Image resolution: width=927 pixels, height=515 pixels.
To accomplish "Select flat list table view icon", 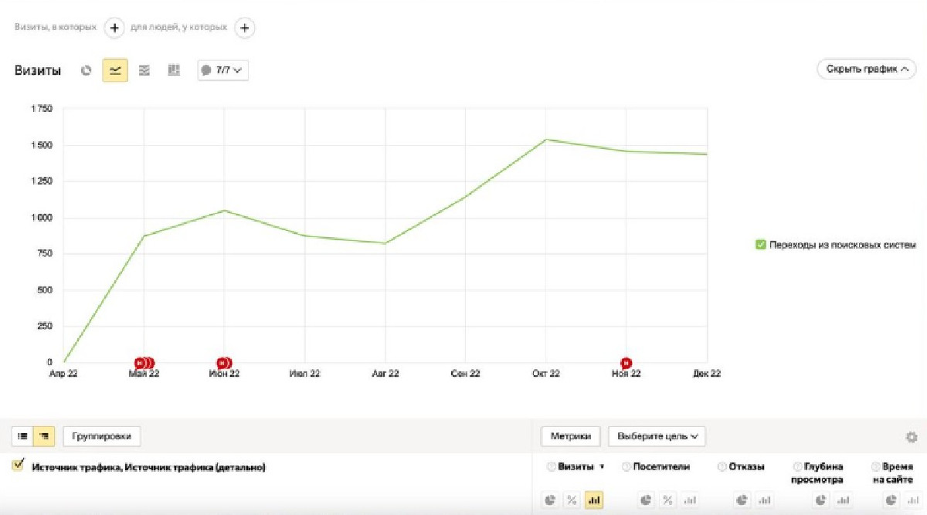I will 22,436.
